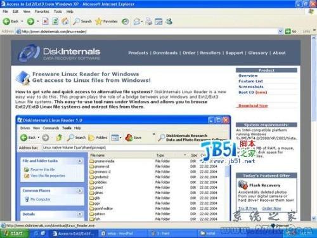Stop page loading with red X icon
The height and width of the screenshot is (238, 317).
click(x=46, y=22)
